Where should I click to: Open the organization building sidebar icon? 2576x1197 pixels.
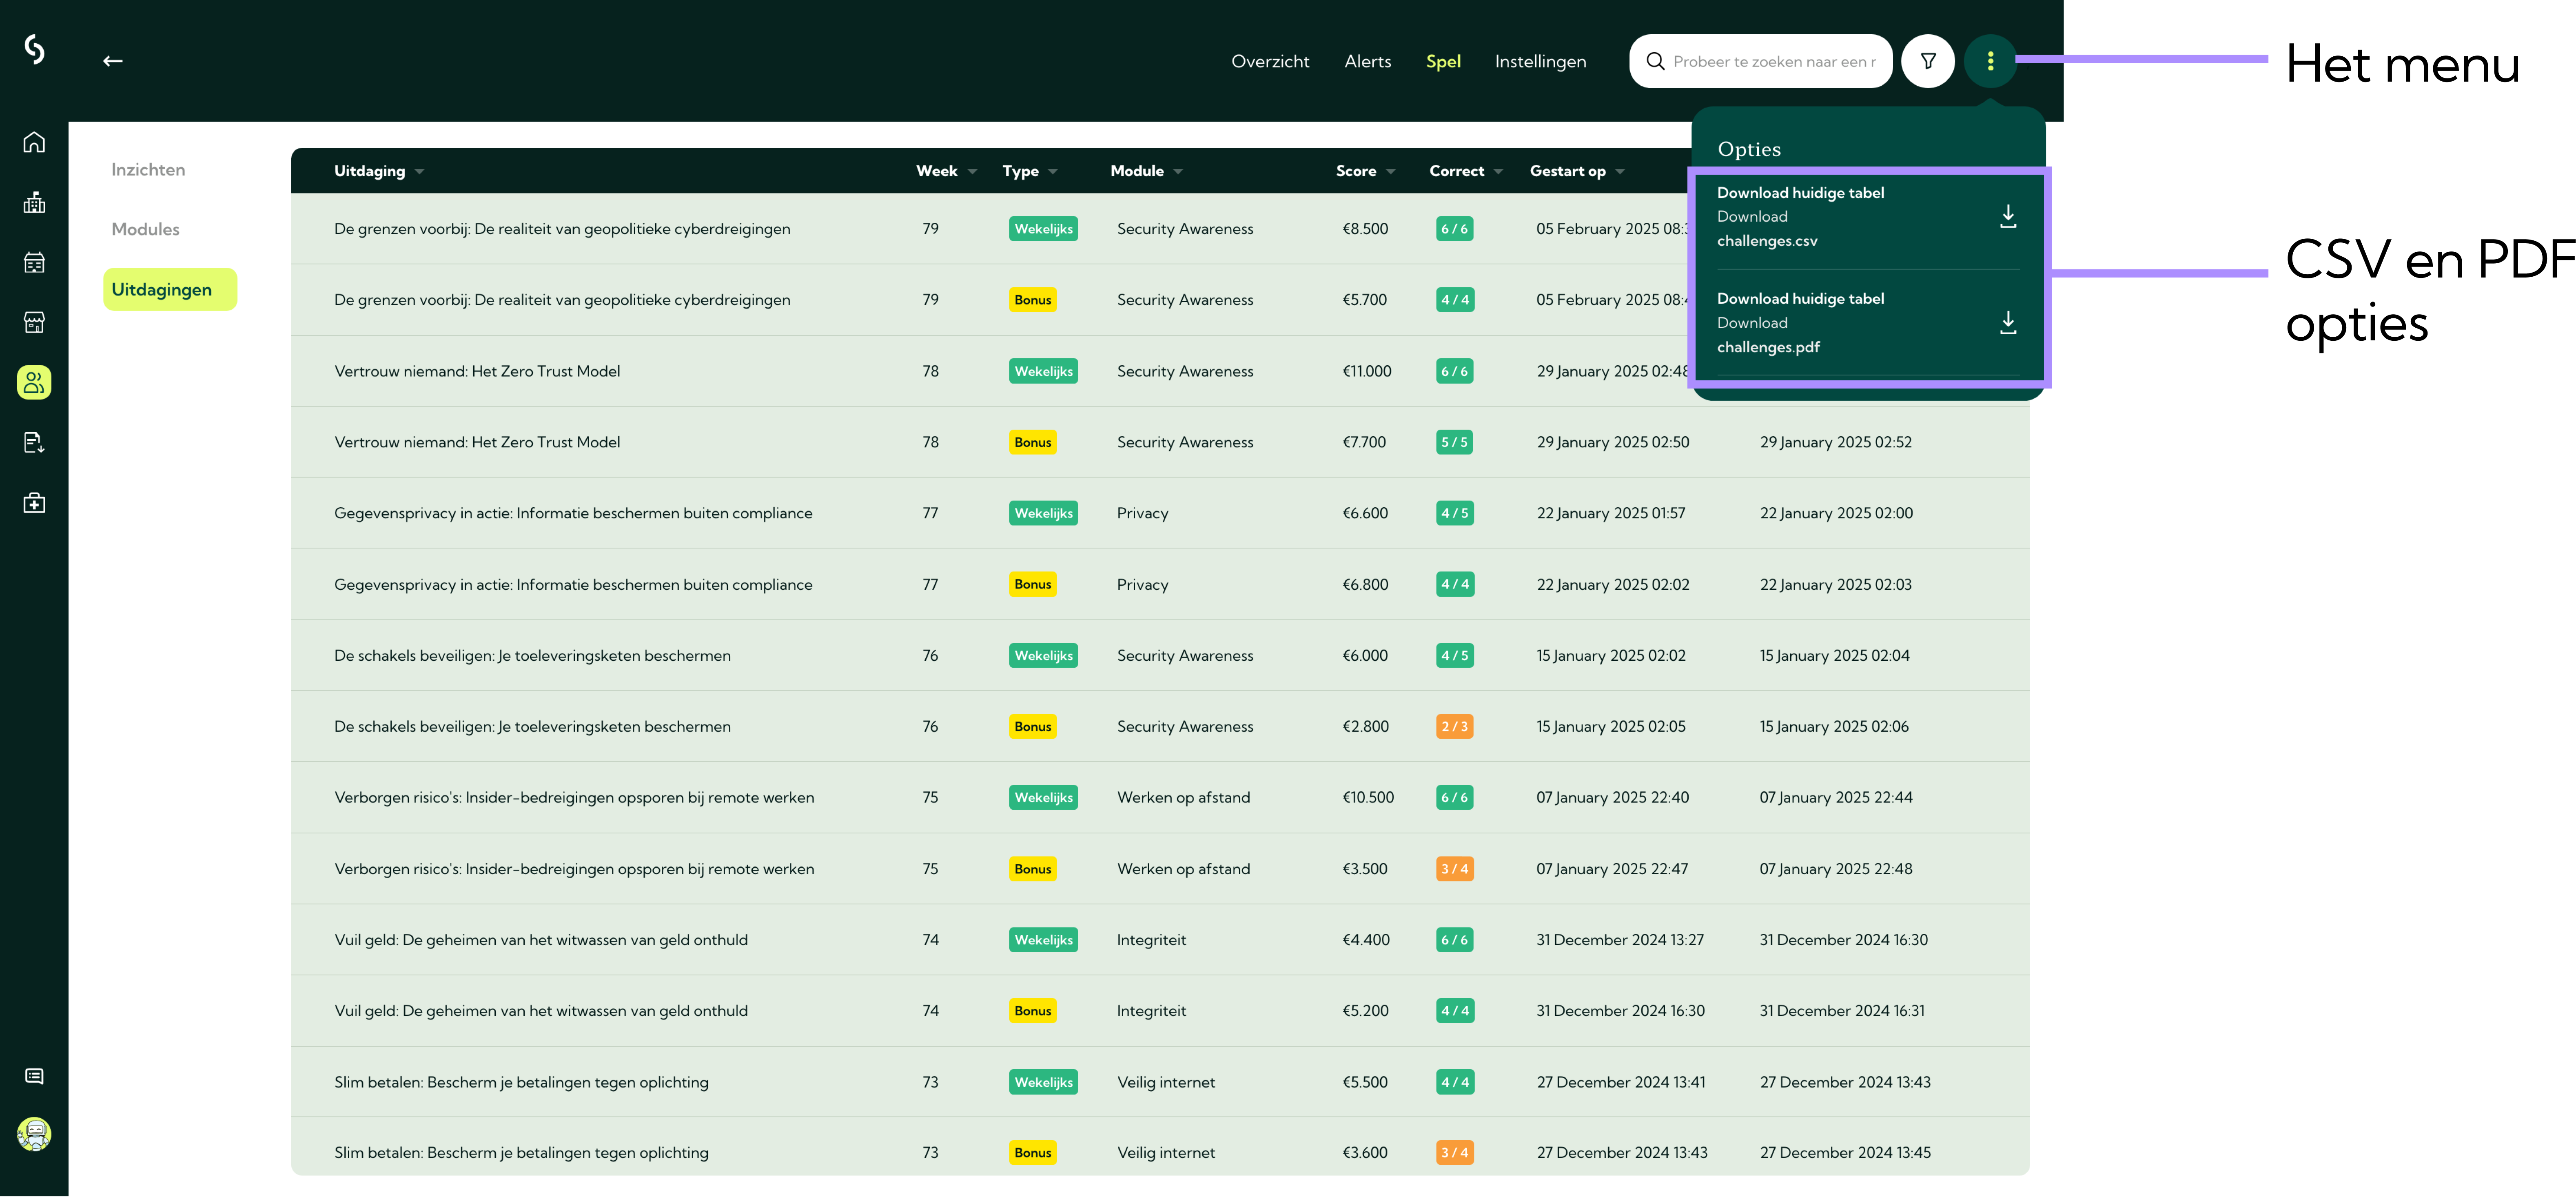pyautogui.click(x=34, y=202)
